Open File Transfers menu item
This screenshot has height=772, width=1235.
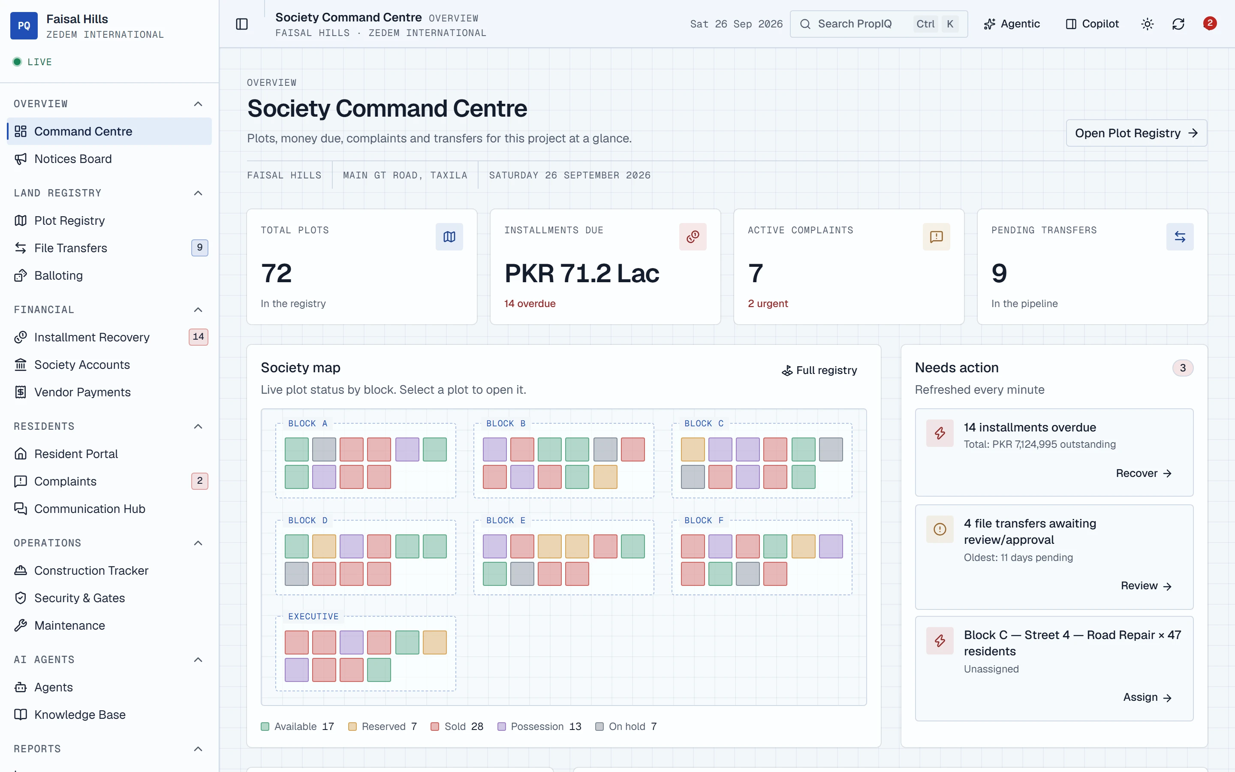click(x=109, y=248)
